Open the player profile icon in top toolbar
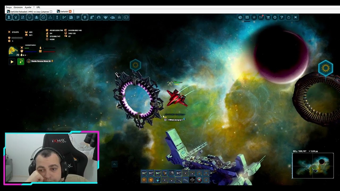 (x=9, y=17)
